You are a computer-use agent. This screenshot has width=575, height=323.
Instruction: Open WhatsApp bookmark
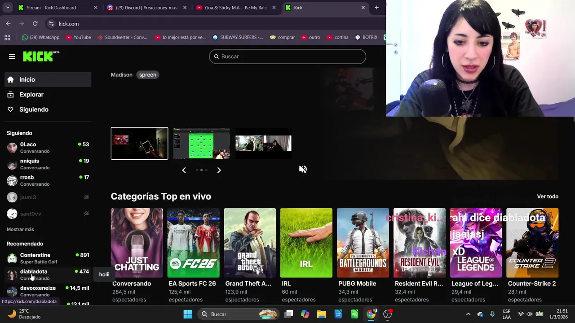pos(40,37)
